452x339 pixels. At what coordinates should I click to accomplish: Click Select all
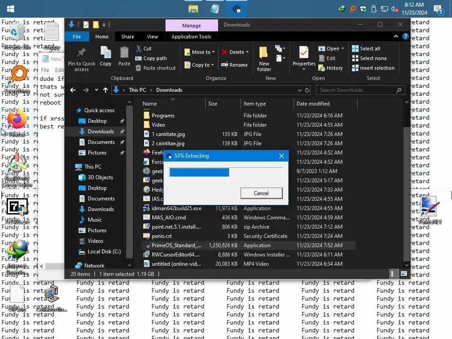click(366, 49)
